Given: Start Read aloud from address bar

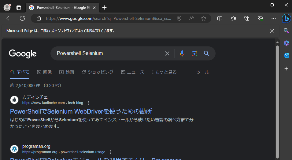Looking at the screenshot, I should pos(191,18).
